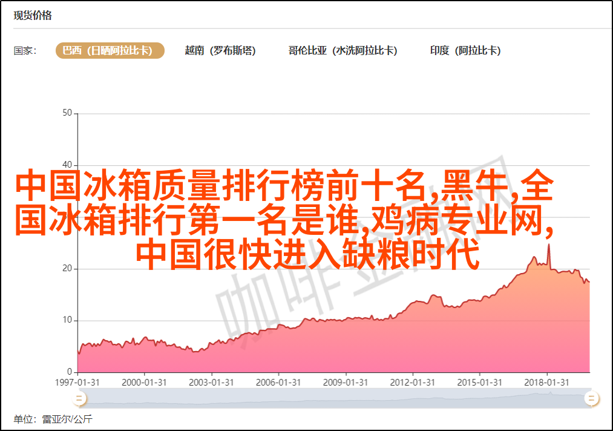Click the middle of the date range slider

[335, 398]
